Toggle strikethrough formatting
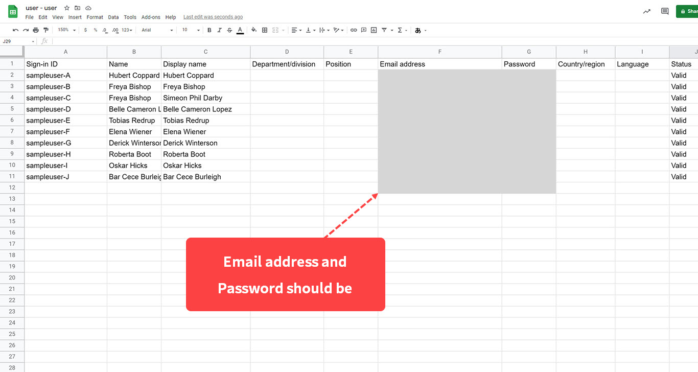The image size is (698, 372). click(x=229, y=30)
